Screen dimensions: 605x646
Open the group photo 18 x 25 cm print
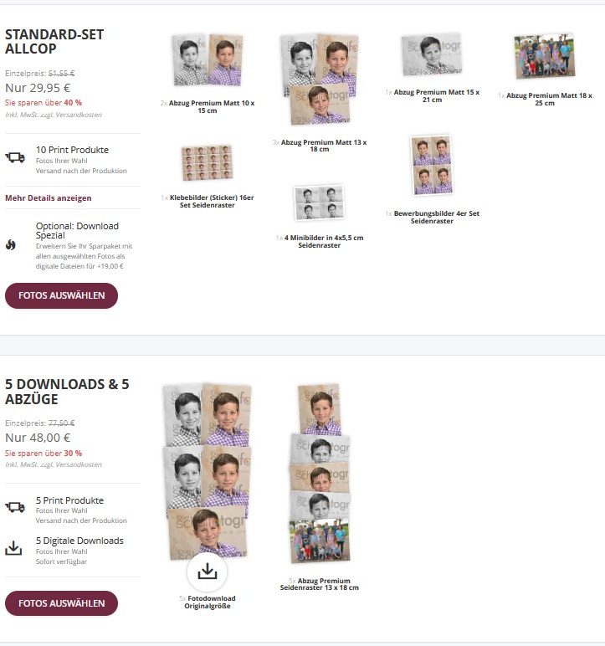(x=545, y=56)
